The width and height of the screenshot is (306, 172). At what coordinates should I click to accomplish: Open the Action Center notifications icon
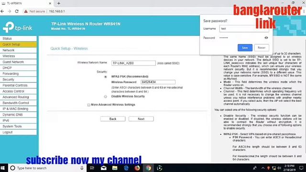(301, 168)
